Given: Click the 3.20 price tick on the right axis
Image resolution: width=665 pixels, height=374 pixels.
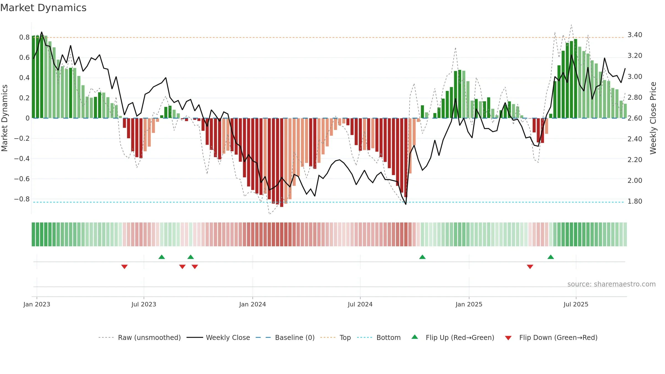Looking at the screenshot, I should (x=635, y=56).
